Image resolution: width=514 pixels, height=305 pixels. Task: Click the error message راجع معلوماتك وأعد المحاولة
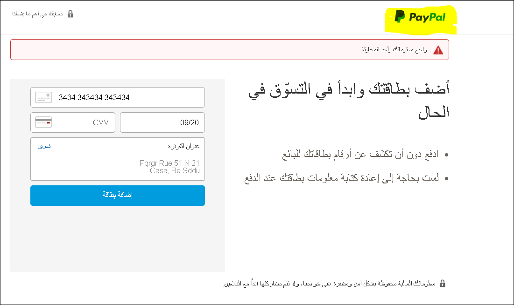point(394,50)
